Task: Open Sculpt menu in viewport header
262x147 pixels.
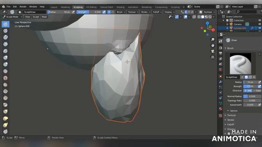Action: pos(36,17)
